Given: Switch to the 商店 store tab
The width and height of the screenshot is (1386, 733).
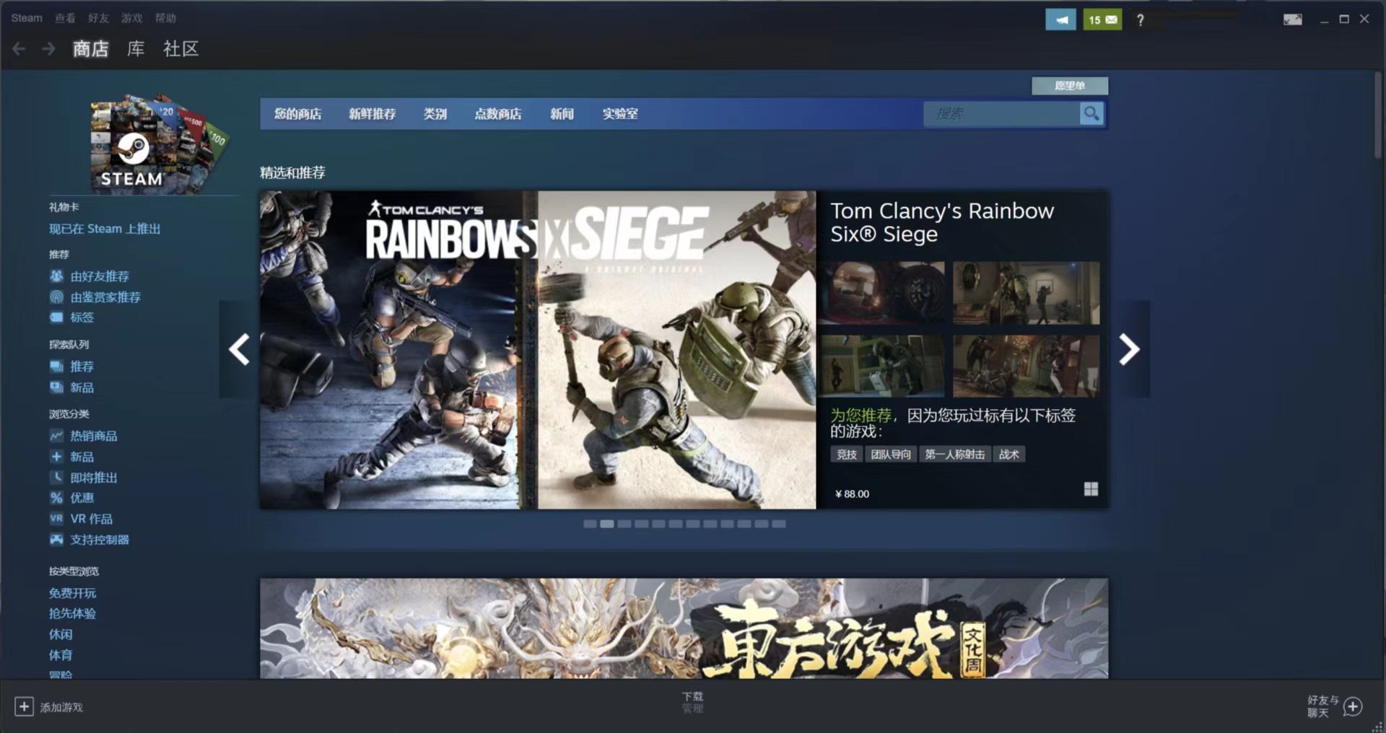Looking at the screenshot, I should [91, 48].
